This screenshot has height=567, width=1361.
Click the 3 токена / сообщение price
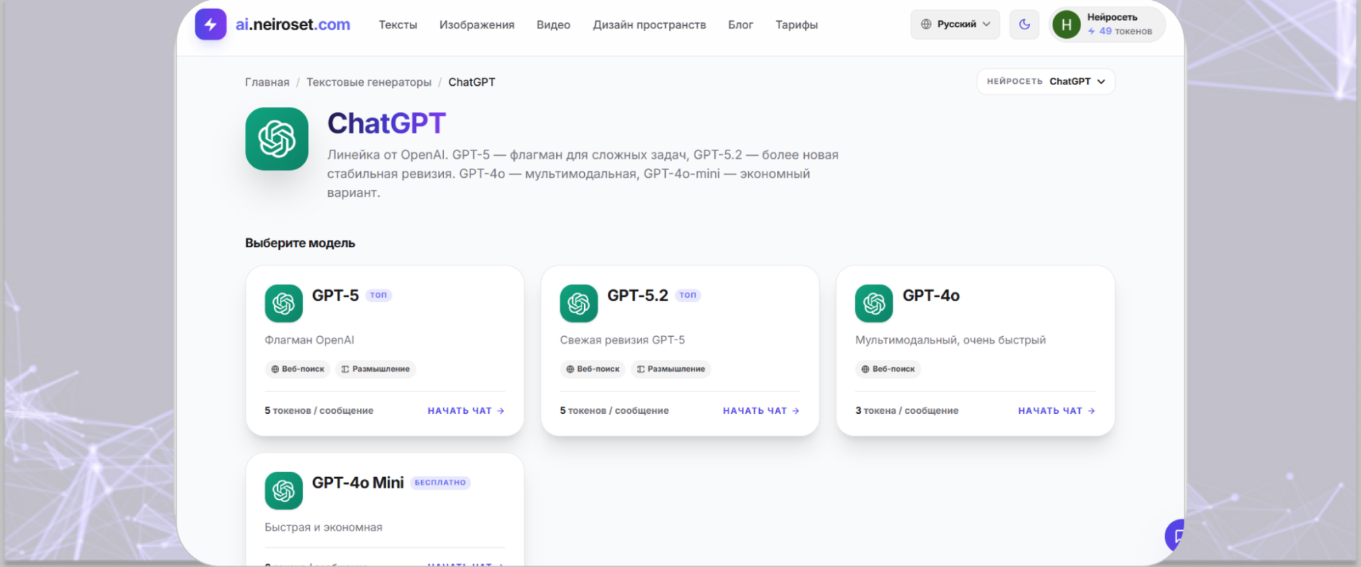coord(907,410)
